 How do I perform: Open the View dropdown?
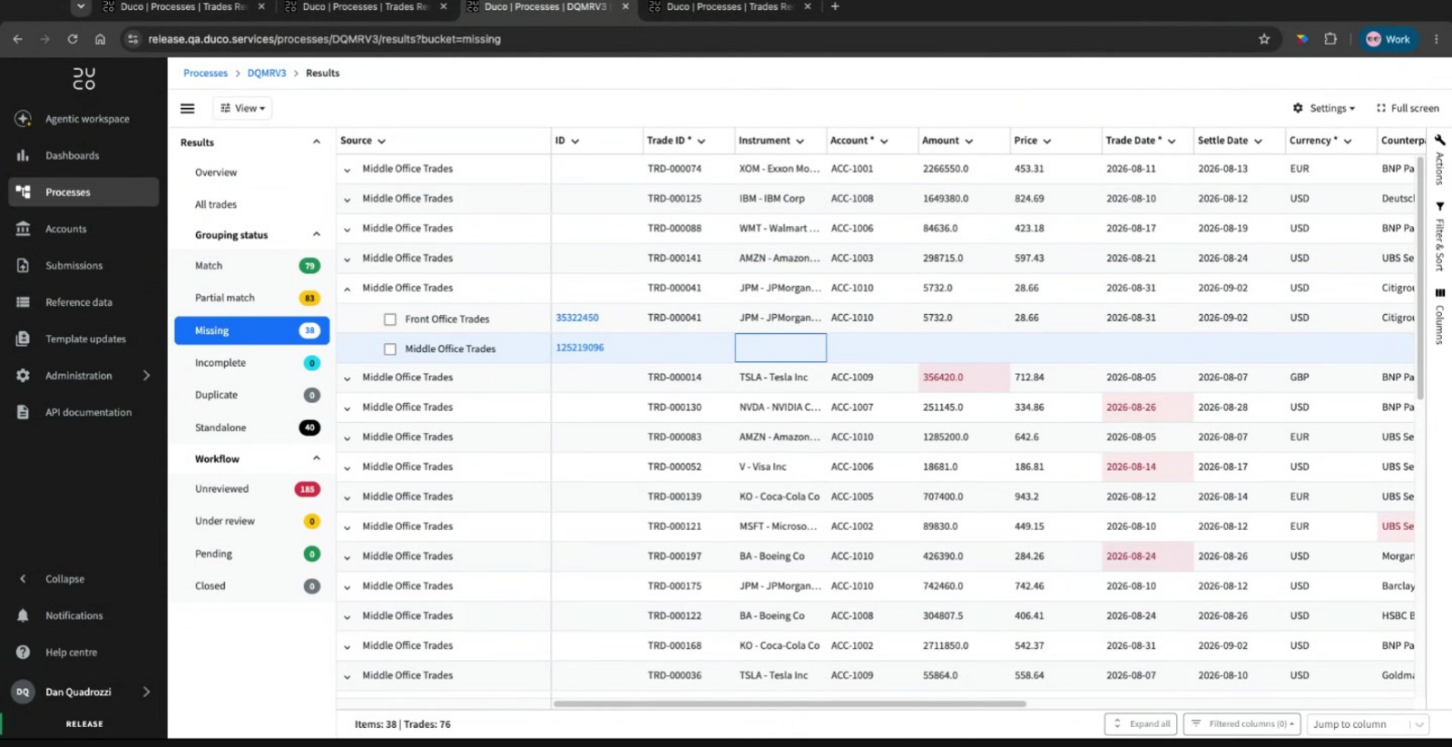point(243,108)
